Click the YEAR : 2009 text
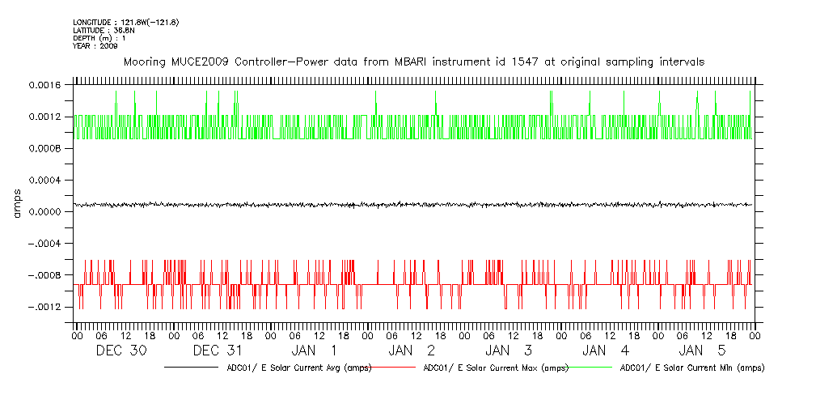 (95, 46)
